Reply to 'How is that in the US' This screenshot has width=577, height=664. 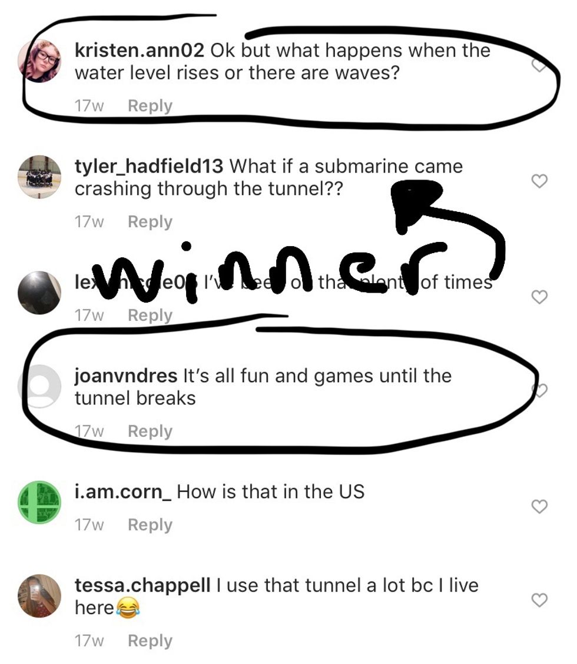tap(150, 524)
